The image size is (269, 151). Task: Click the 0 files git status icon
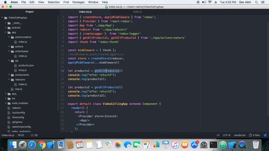point(250,135)
